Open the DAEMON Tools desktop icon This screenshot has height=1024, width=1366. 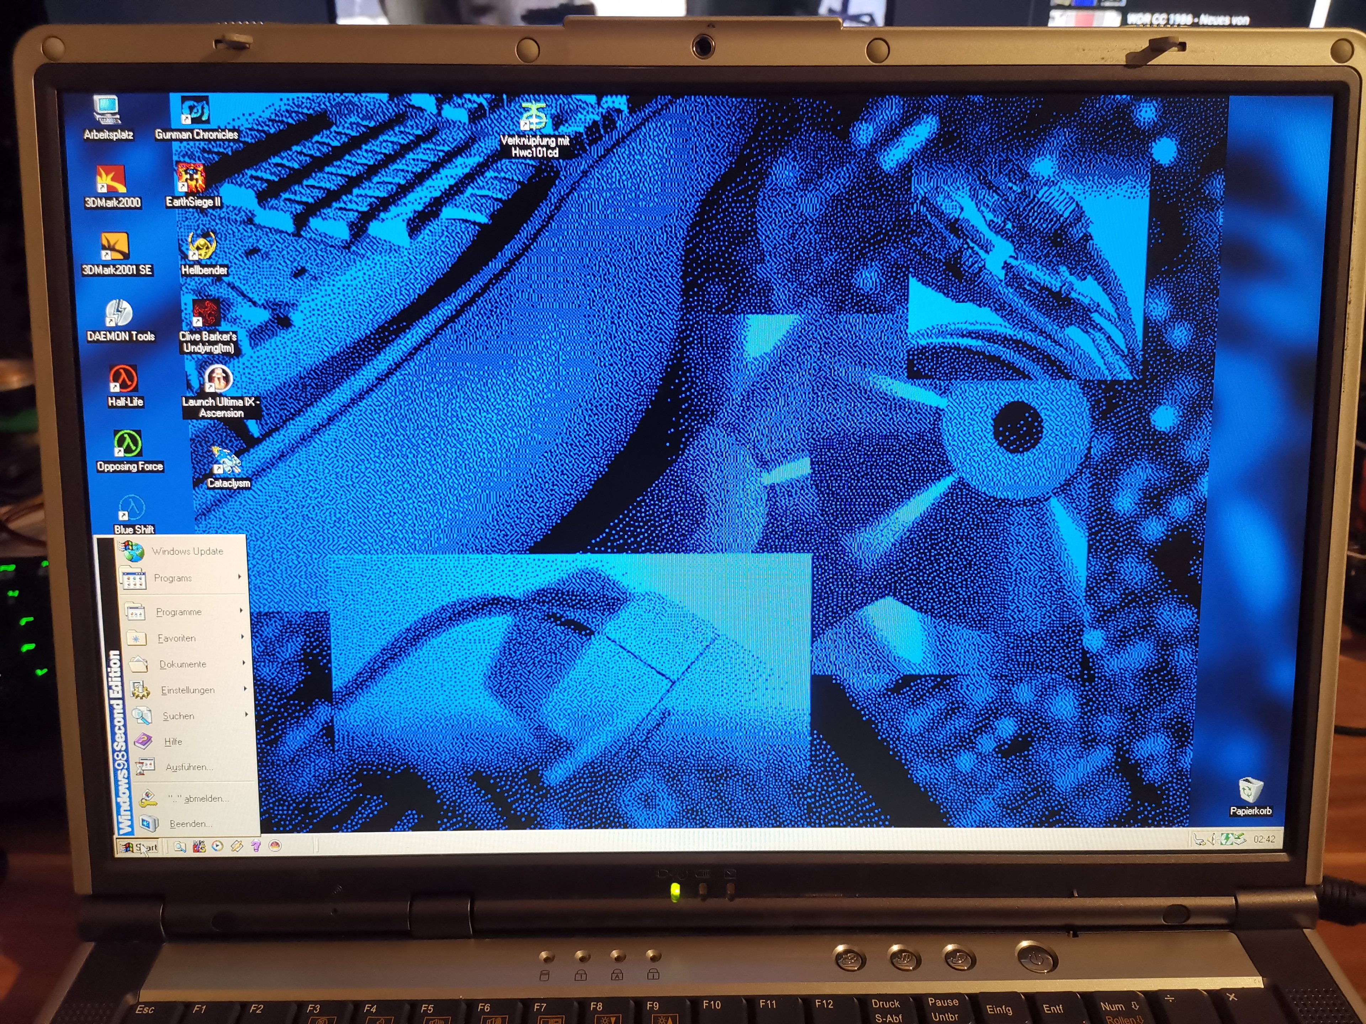(118, 313)
